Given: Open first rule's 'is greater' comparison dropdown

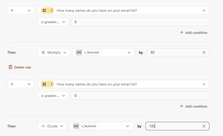Looking at the screenshot, I should coord(53,22).
